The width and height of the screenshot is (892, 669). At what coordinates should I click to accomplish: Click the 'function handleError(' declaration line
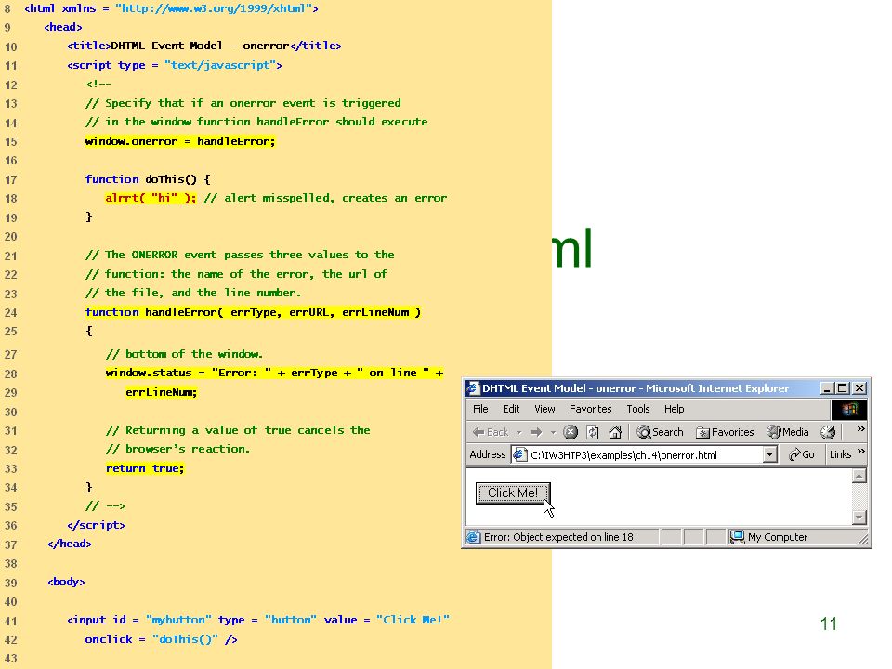(253, 312)
